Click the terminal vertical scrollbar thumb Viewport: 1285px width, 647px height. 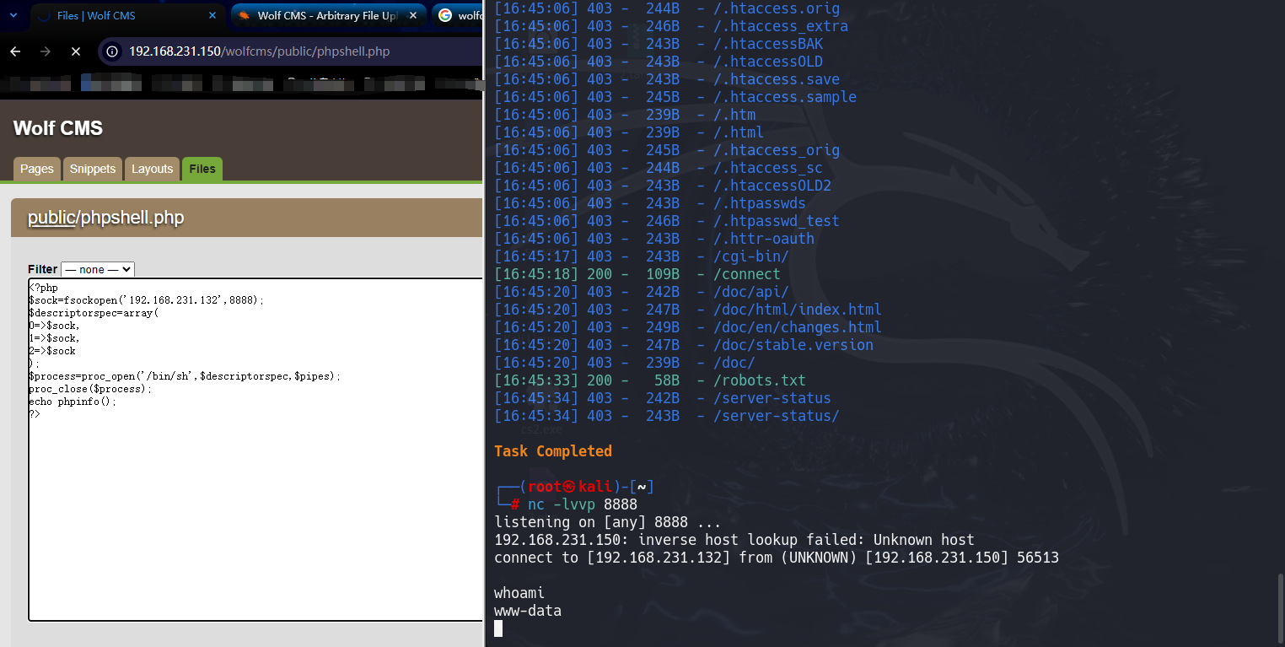(1280, 607)
